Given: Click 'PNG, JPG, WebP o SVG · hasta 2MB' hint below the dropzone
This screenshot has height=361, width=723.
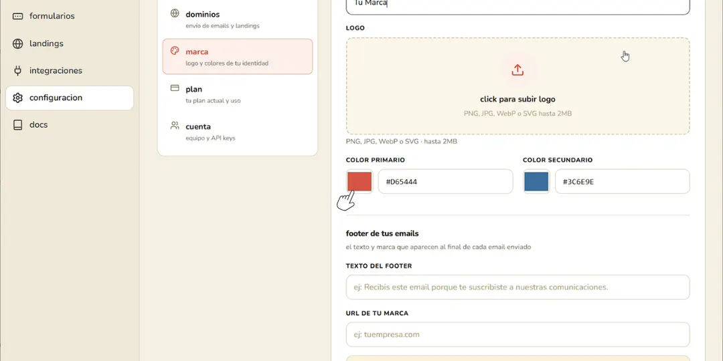Looking at the screenshot, I should pos(401,141).
